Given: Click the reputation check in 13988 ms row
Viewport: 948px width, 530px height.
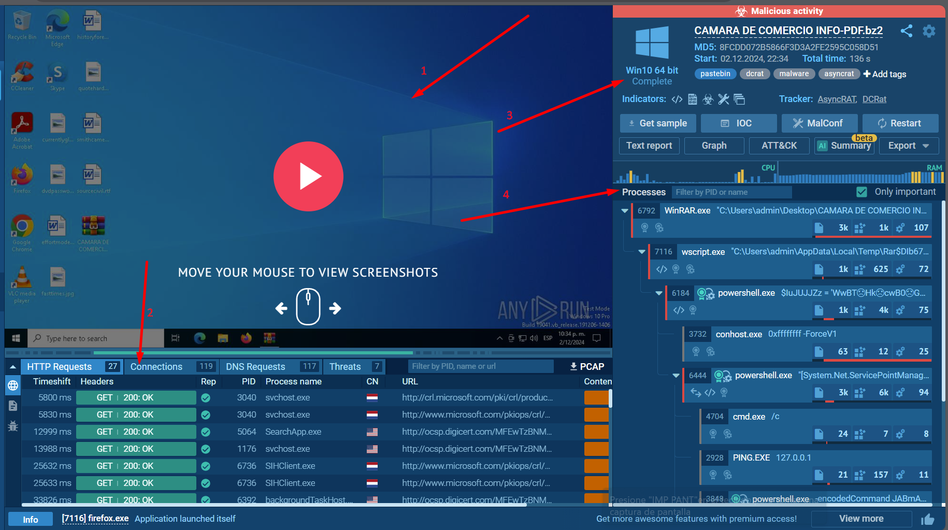Looking at the screenshot, I should tap(206, 449).
